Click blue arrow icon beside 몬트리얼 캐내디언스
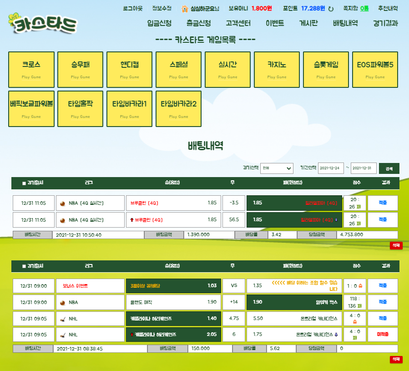This screenshot has width=409, height=371. click(x=336, y=335)
